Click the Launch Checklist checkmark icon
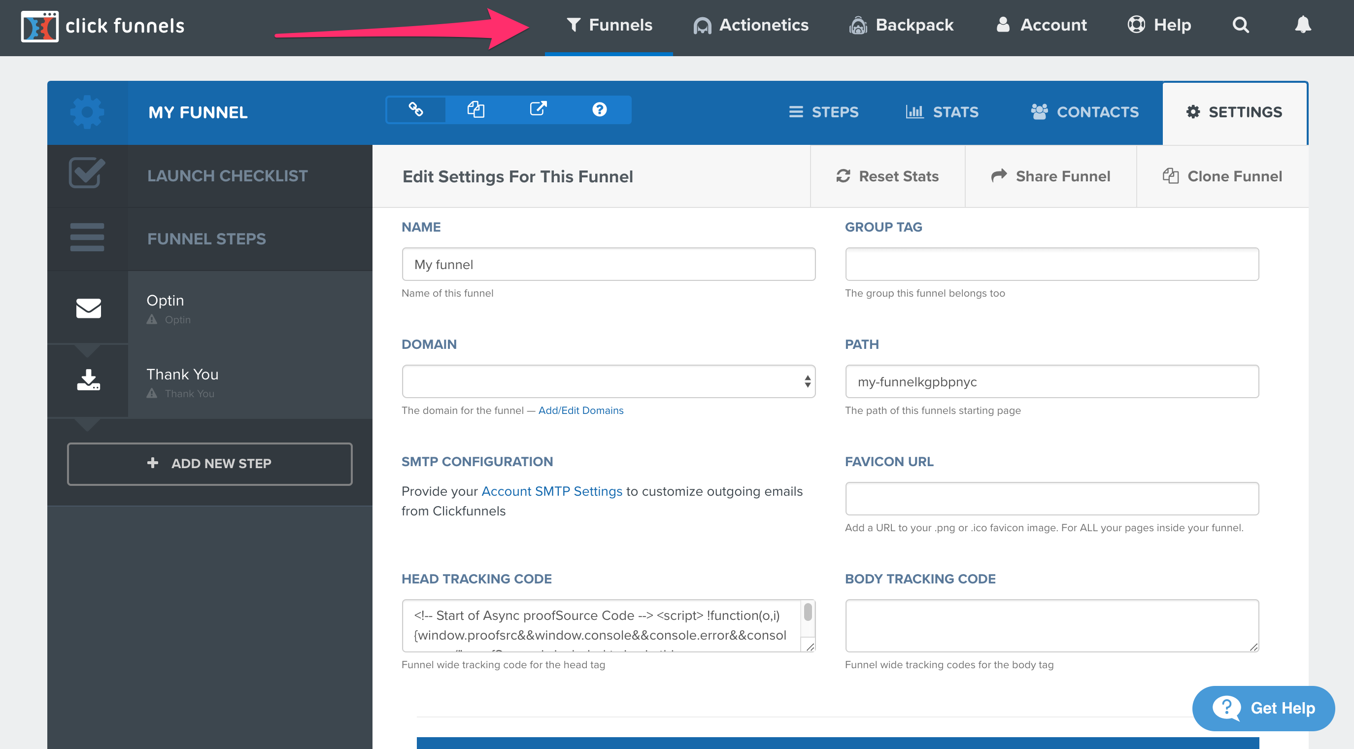 pyautogui.click(x=87, y=172)
